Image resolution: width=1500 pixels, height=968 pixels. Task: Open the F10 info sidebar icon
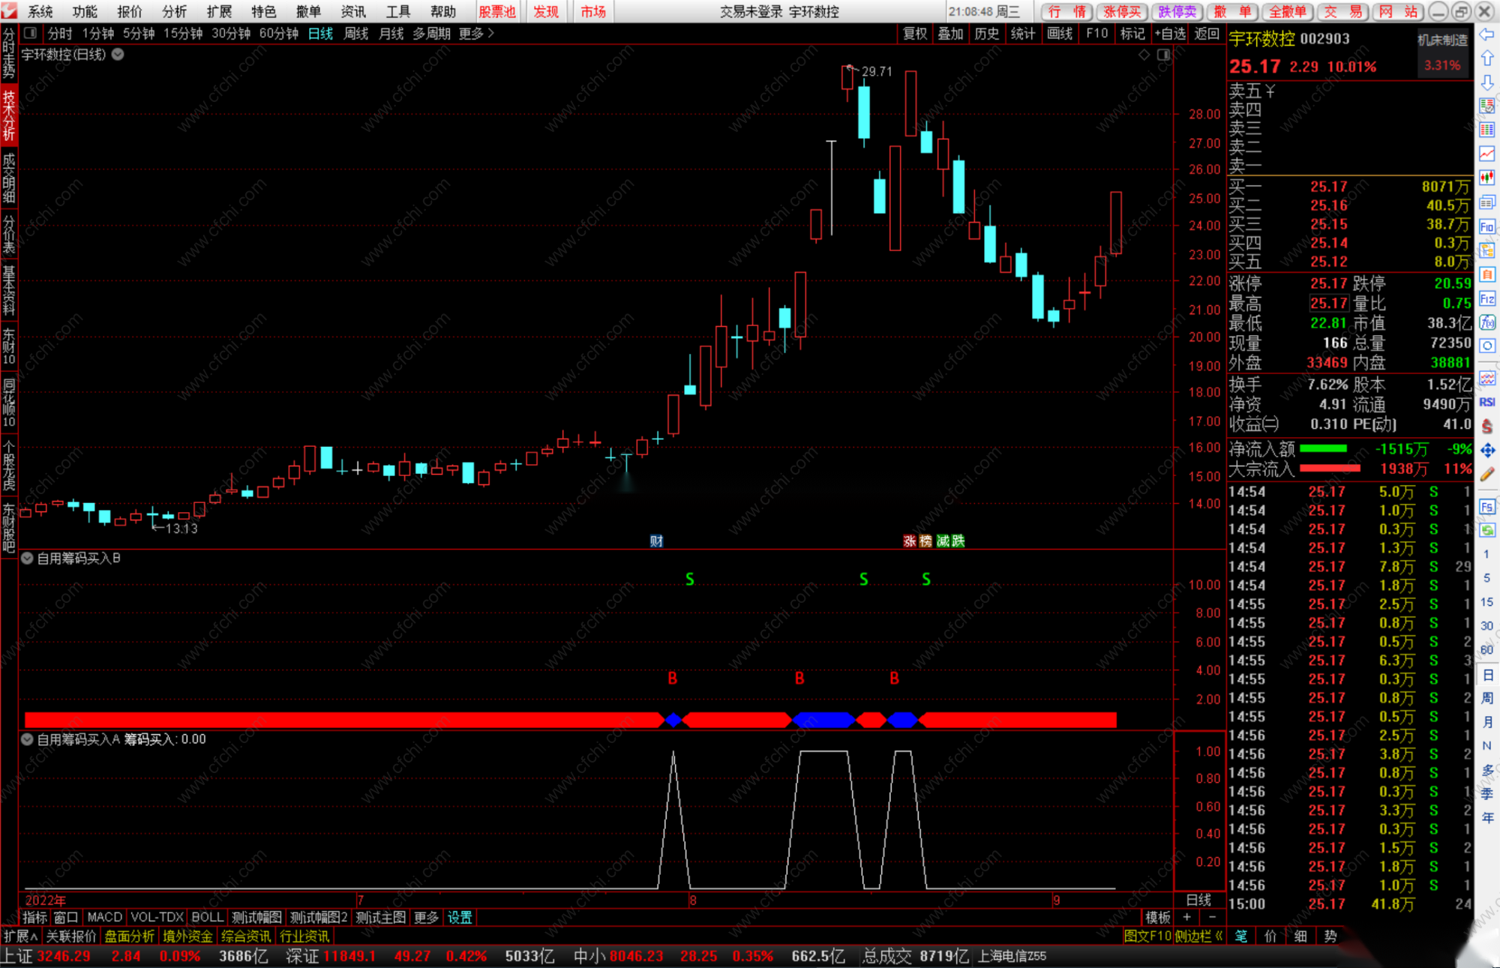click(x=1486, y=226)
